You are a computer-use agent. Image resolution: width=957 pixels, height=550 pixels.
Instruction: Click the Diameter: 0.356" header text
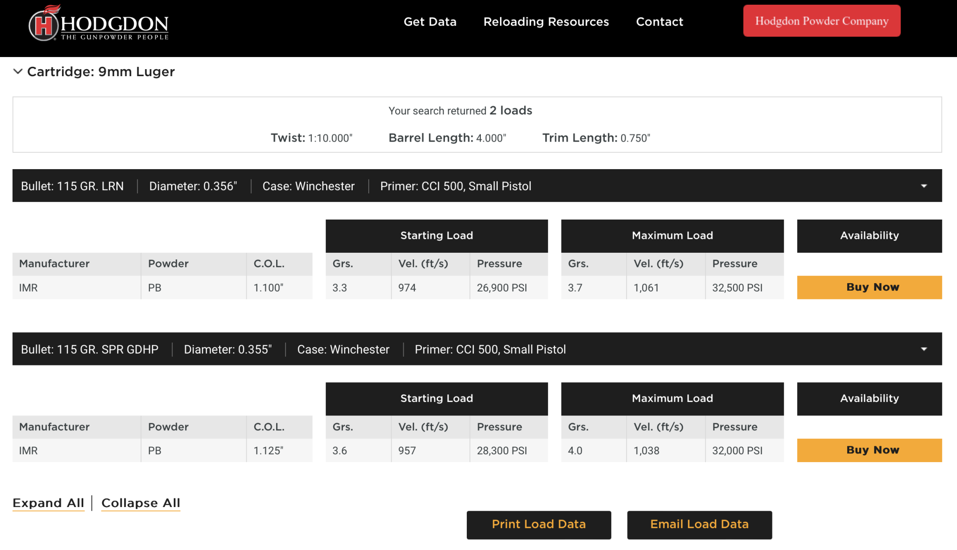pyautogui.click(x=193, y=186)
